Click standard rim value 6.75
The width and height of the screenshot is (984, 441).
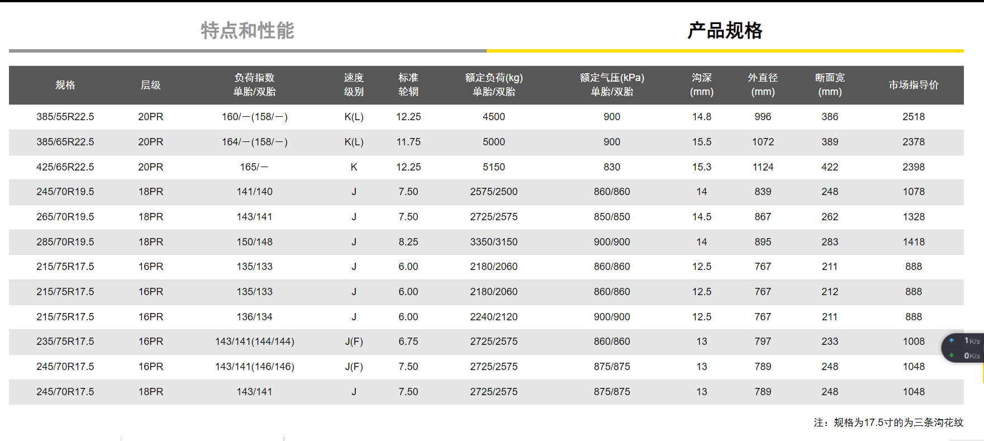408,342
